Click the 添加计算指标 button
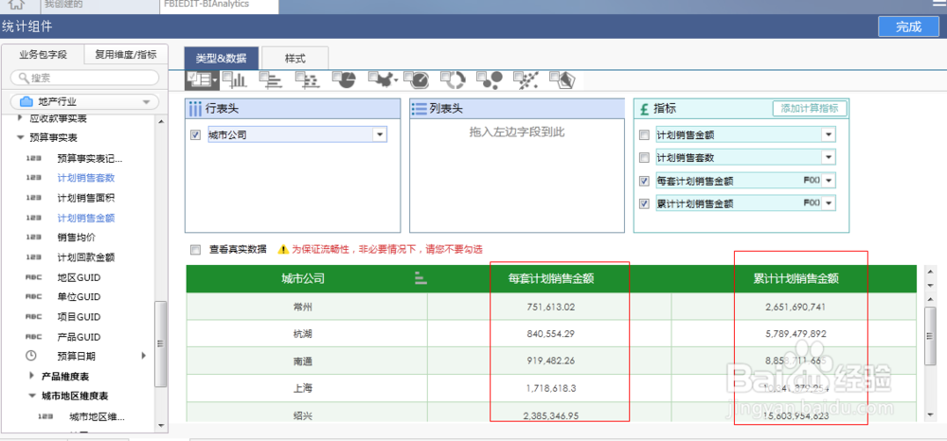Screen dimensions: 947x441 coord(810,109)
